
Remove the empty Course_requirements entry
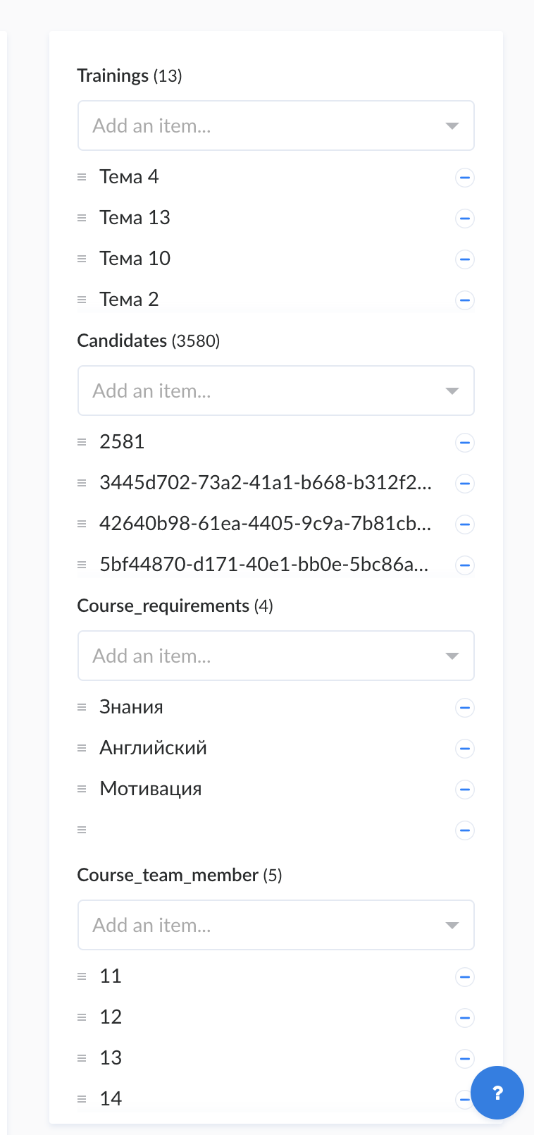[465, 830]
